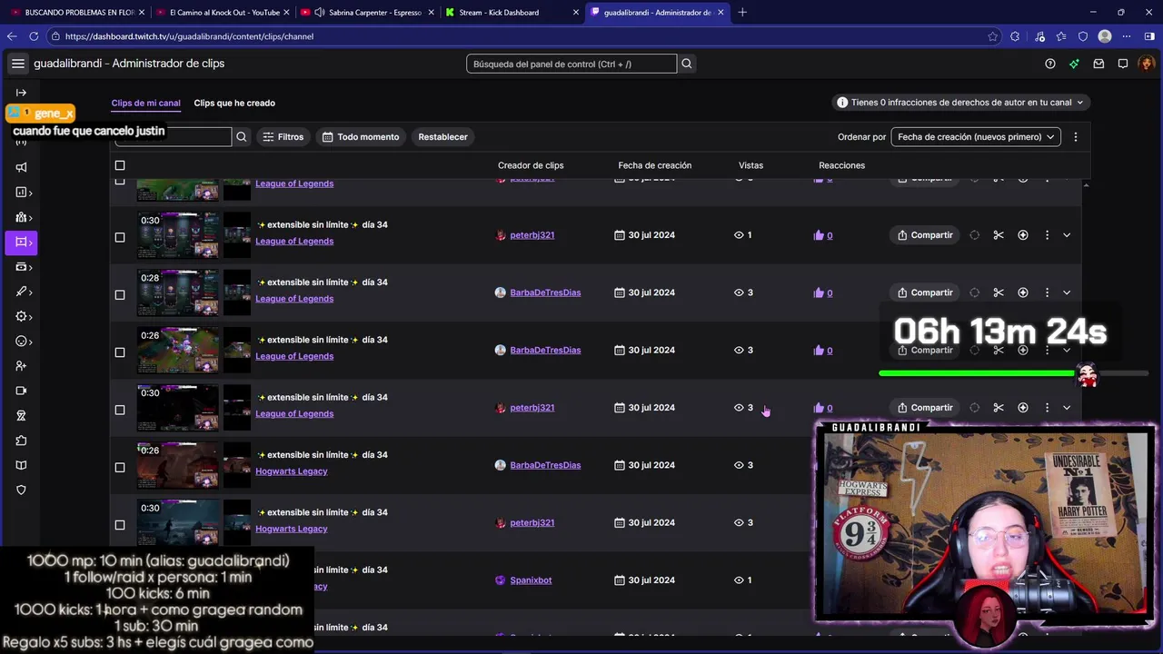Click scissors edit icon in 0:28 clip row
1163x654 pixels.
999,292
